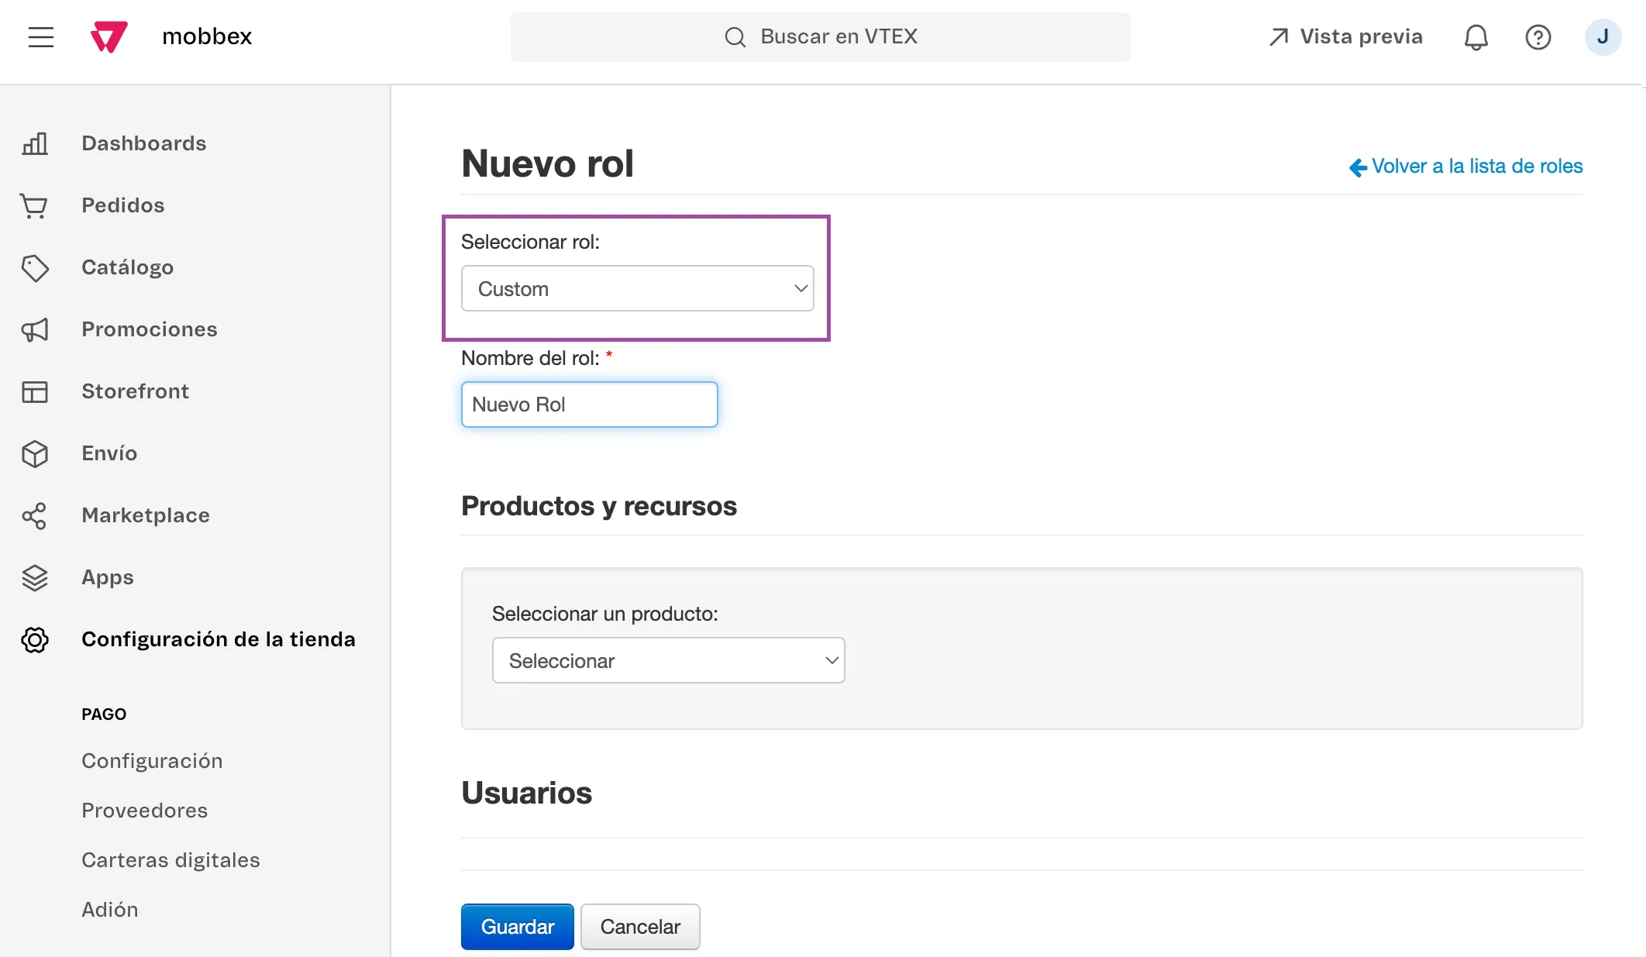1646x957 pixels.
Task: Open Marketplace in the sidebar
Action: pos(146,515)
